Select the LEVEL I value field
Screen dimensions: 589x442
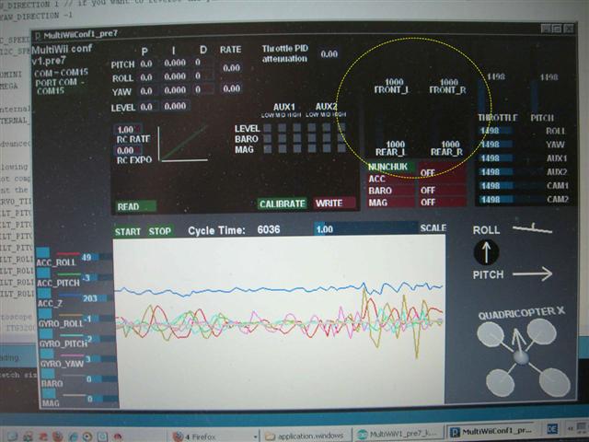[x=176, y=106]
